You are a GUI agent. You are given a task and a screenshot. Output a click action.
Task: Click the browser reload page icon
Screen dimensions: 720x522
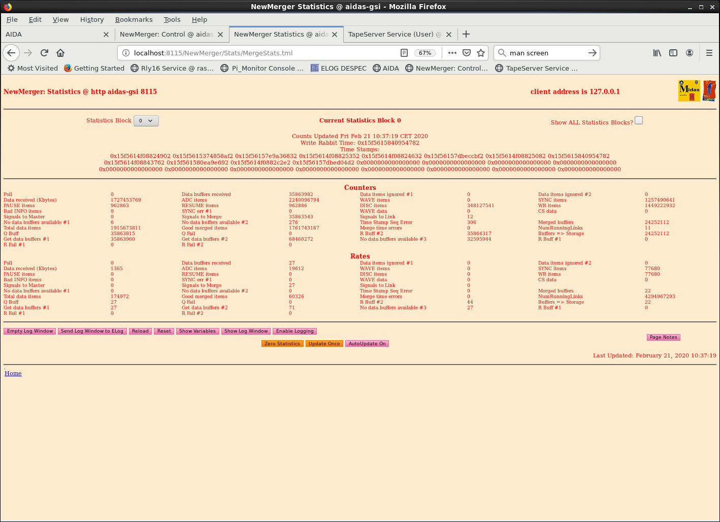pyautogui.click(x=44, y=53)
